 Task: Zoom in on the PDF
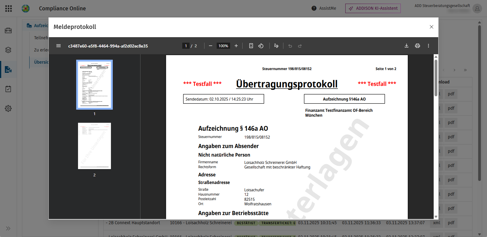pyautogui.click(x=236, y=46)
